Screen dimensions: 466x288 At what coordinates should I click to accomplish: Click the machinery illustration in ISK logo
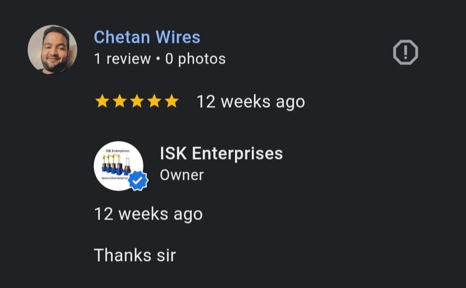point(116,165)
